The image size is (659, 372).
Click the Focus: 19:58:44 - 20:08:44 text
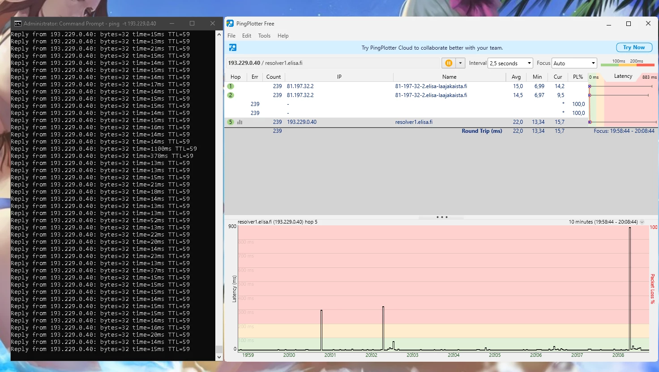point(624,131)
